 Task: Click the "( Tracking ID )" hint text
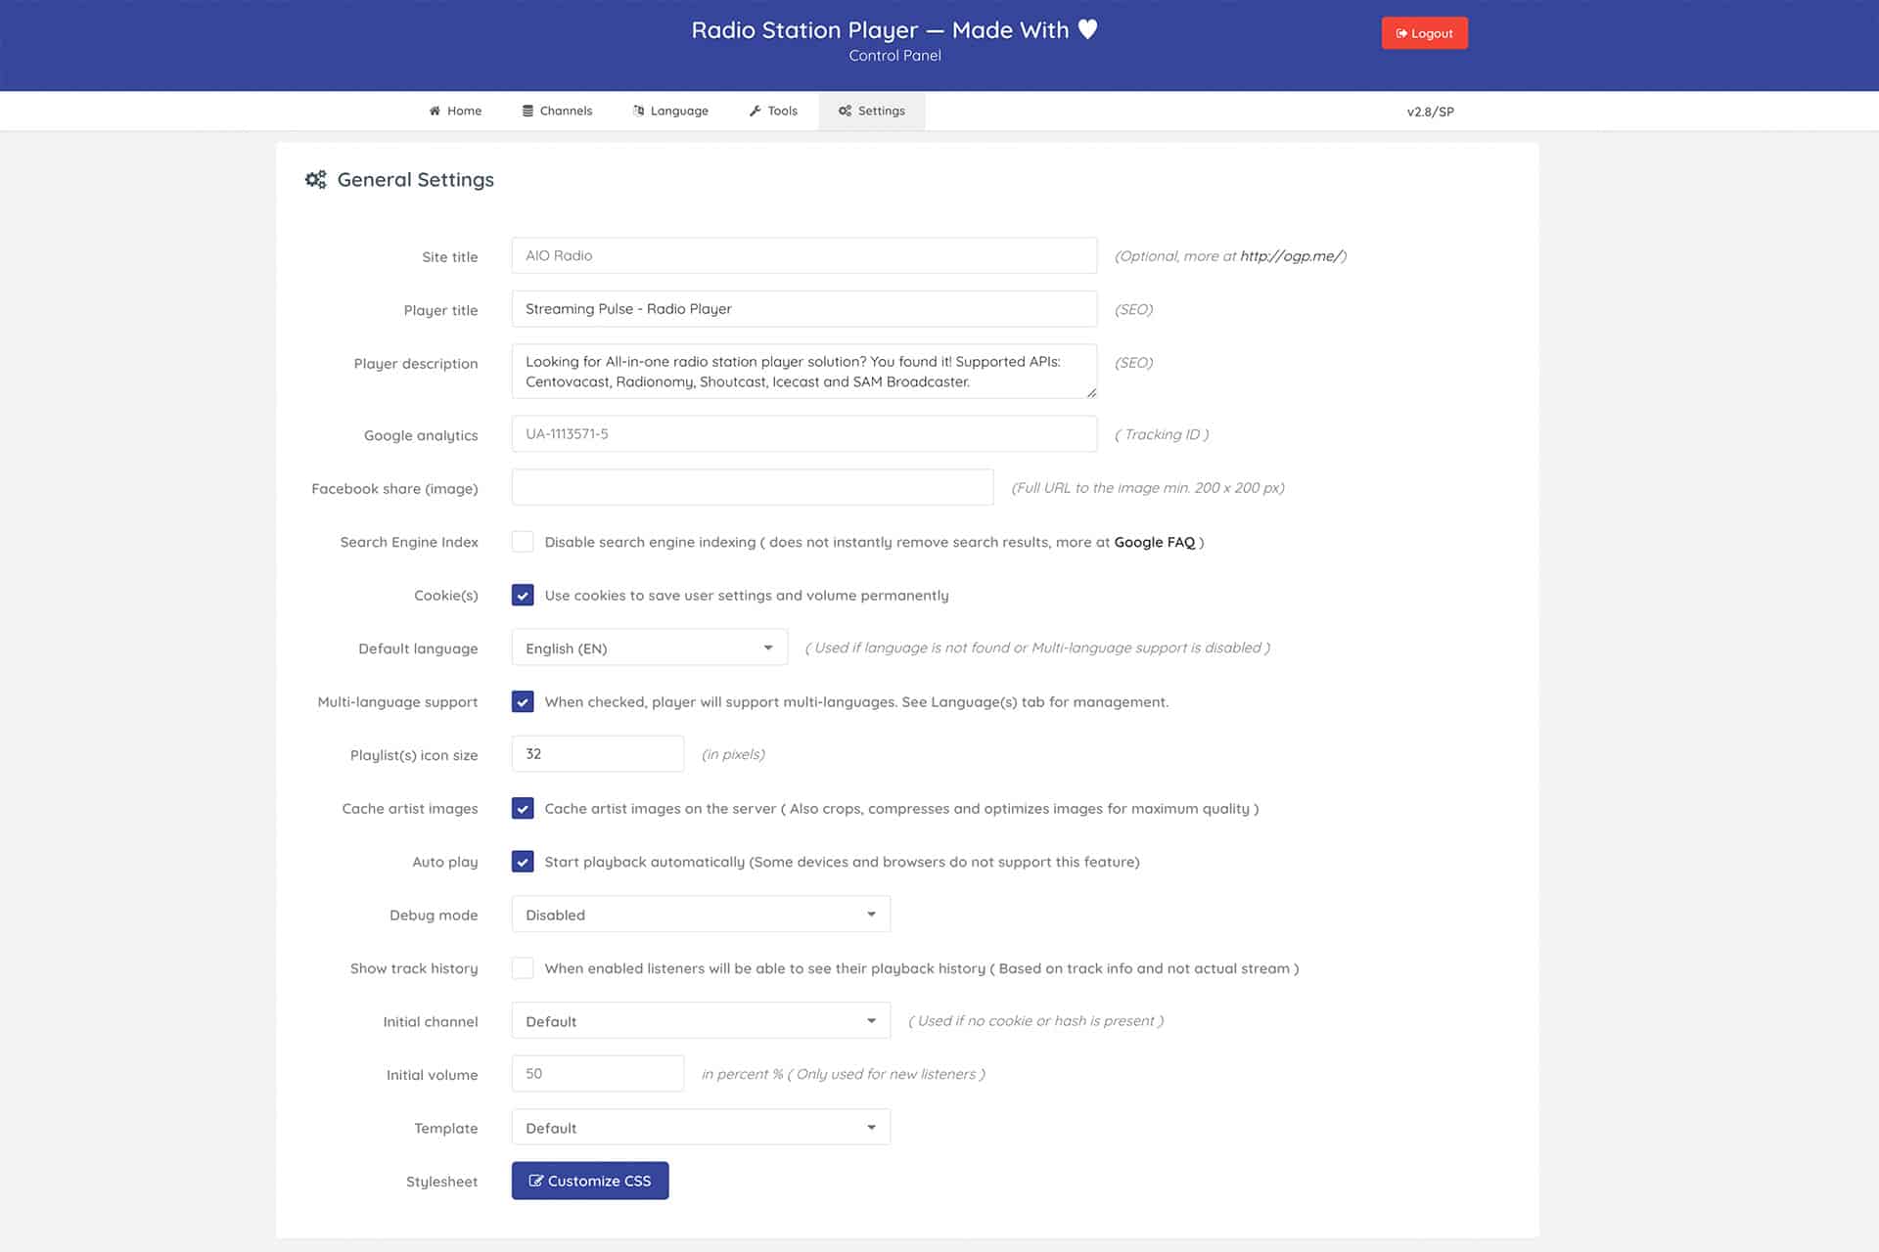1162,434
